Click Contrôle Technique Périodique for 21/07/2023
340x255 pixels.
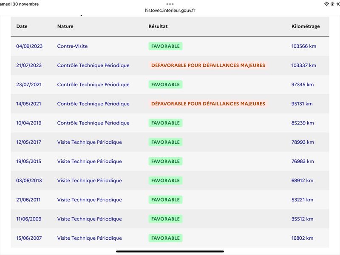(93, 65)
